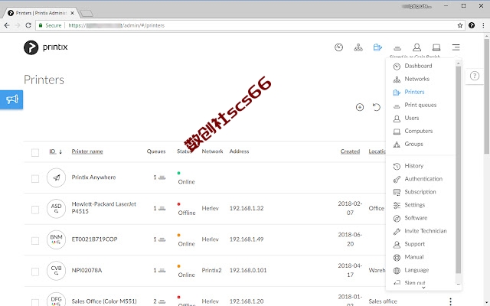Open the Computers laptop icon in top toolbar
The width and height of the screenshot is (490, 306).
coord(436,47)
